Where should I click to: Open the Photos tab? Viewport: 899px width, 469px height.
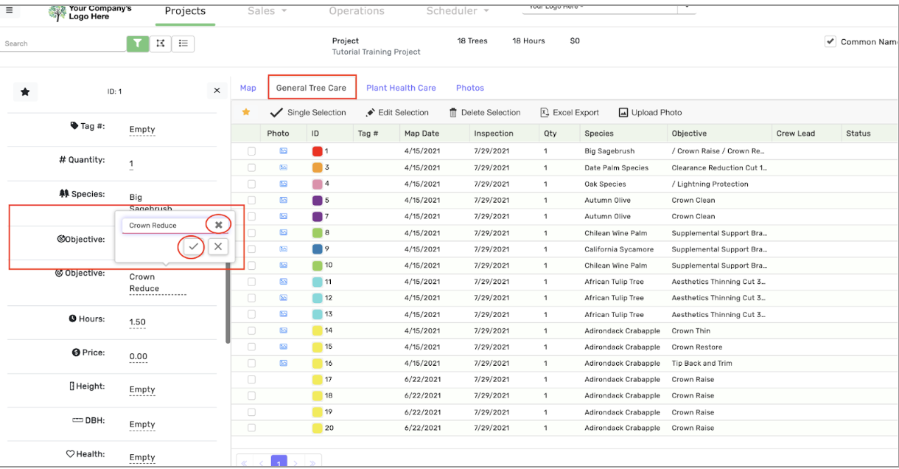tap(470, 88)
